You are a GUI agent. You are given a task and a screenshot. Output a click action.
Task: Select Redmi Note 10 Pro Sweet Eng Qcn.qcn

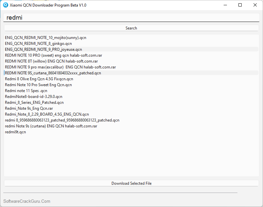point(38,85)
